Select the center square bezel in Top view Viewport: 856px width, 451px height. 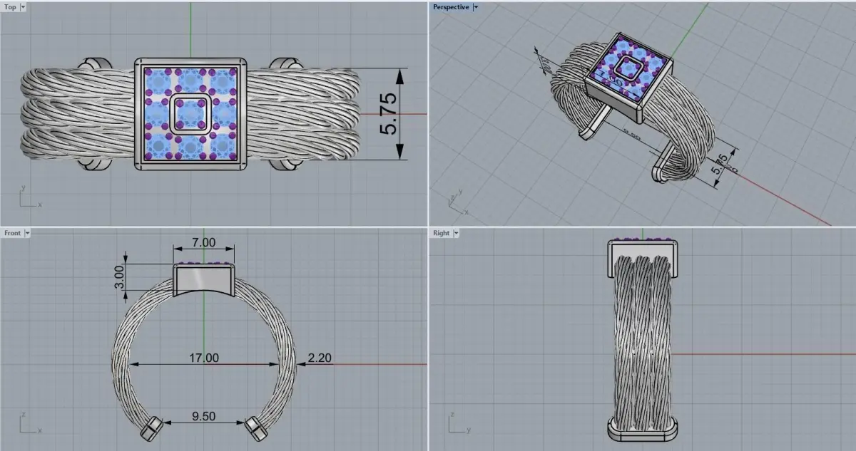click(190, 114)
